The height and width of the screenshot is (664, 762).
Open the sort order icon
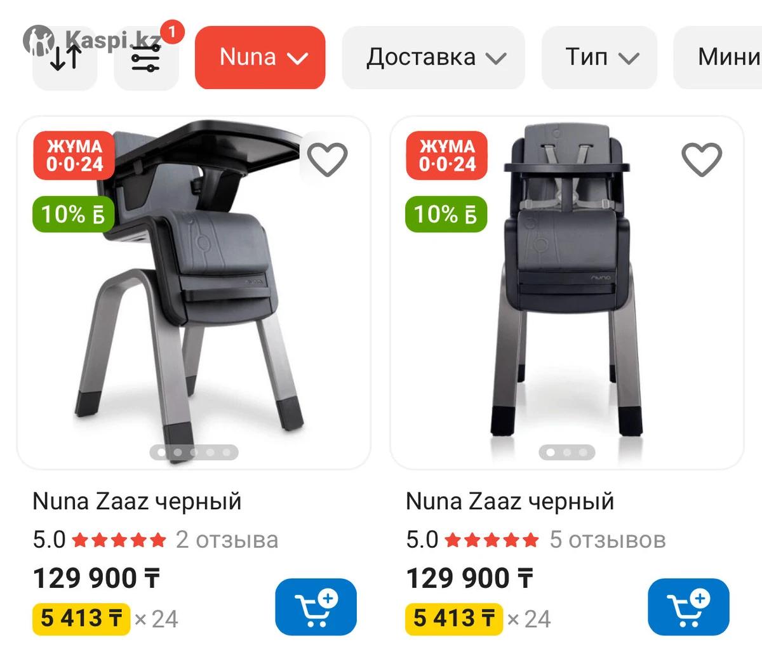point(65,58)
